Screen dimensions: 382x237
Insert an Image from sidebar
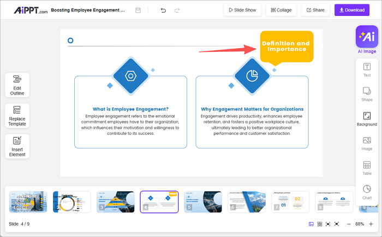pos(367,144)
